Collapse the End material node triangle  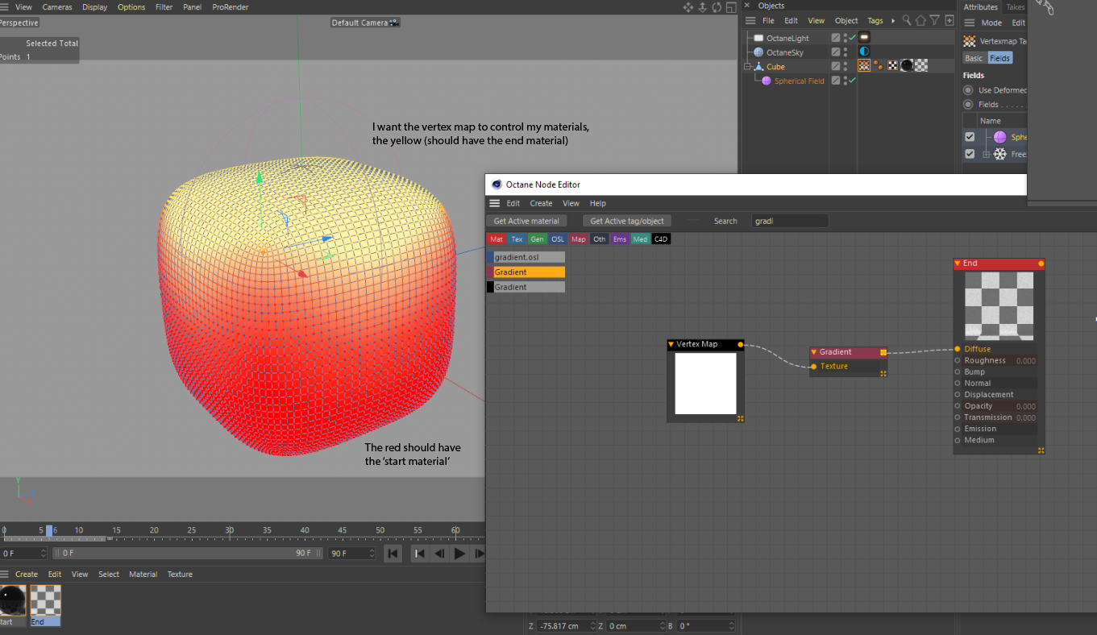point(958,264)
